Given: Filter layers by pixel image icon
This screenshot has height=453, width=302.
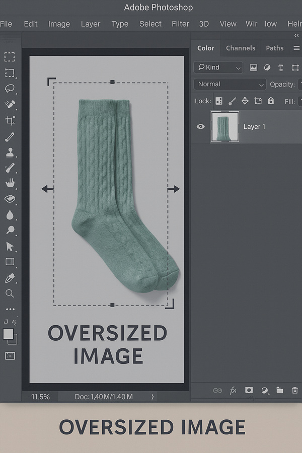Looking at the screenshot, I should [x=253, y=67].
